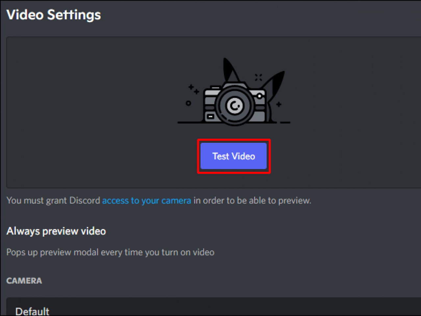Screen dimensions: 421x316
Task: Click the Video Settings heading
Action: point(53,15)
